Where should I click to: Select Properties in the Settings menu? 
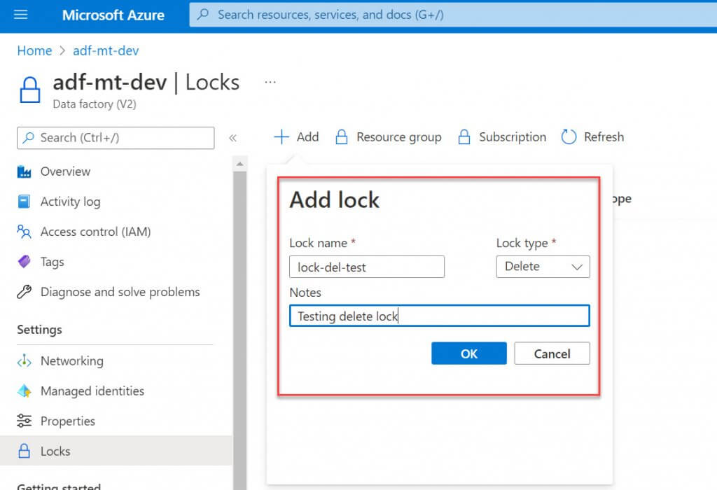coord(67,421)
